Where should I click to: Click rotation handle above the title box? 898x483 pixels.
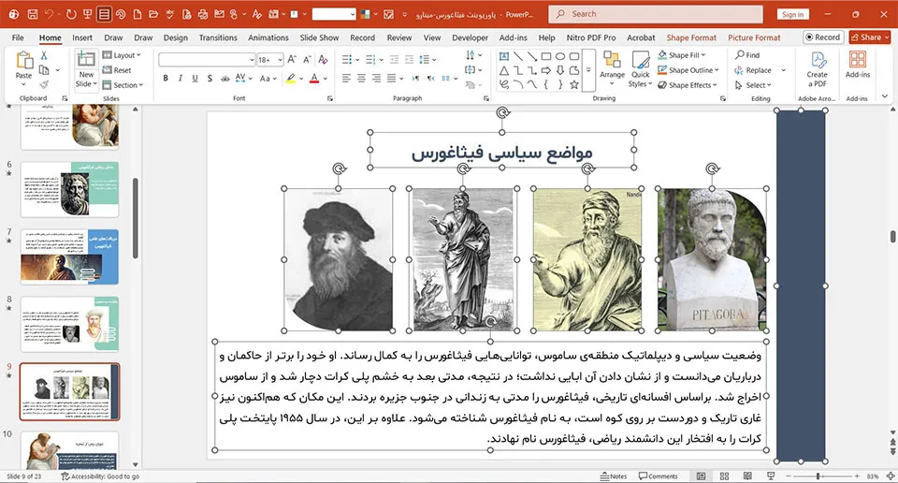point(502,112)
